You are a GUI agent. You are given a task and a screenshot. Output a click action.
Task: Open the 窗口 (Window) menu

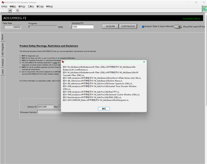click(40, 6)
